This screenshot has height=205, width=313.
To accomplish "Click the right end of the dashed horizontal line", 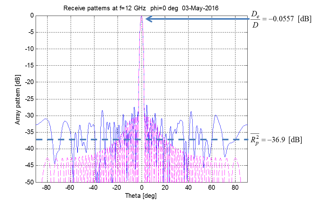I will [247, 139].
